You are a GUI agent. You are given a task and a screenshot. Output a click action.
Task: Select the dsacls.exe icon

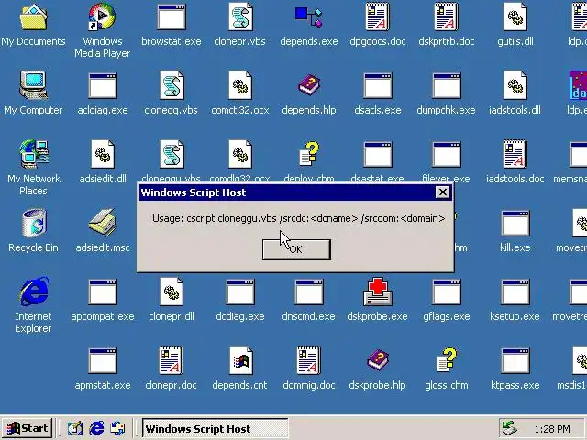[x=377, y=86]
